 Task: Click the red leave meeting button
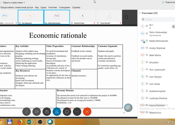tap(87, 111)
